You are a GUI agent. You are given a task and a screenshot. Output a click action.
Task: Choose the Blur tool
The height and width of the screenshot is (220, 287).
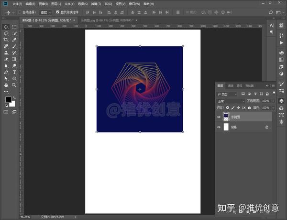point(6,66)
